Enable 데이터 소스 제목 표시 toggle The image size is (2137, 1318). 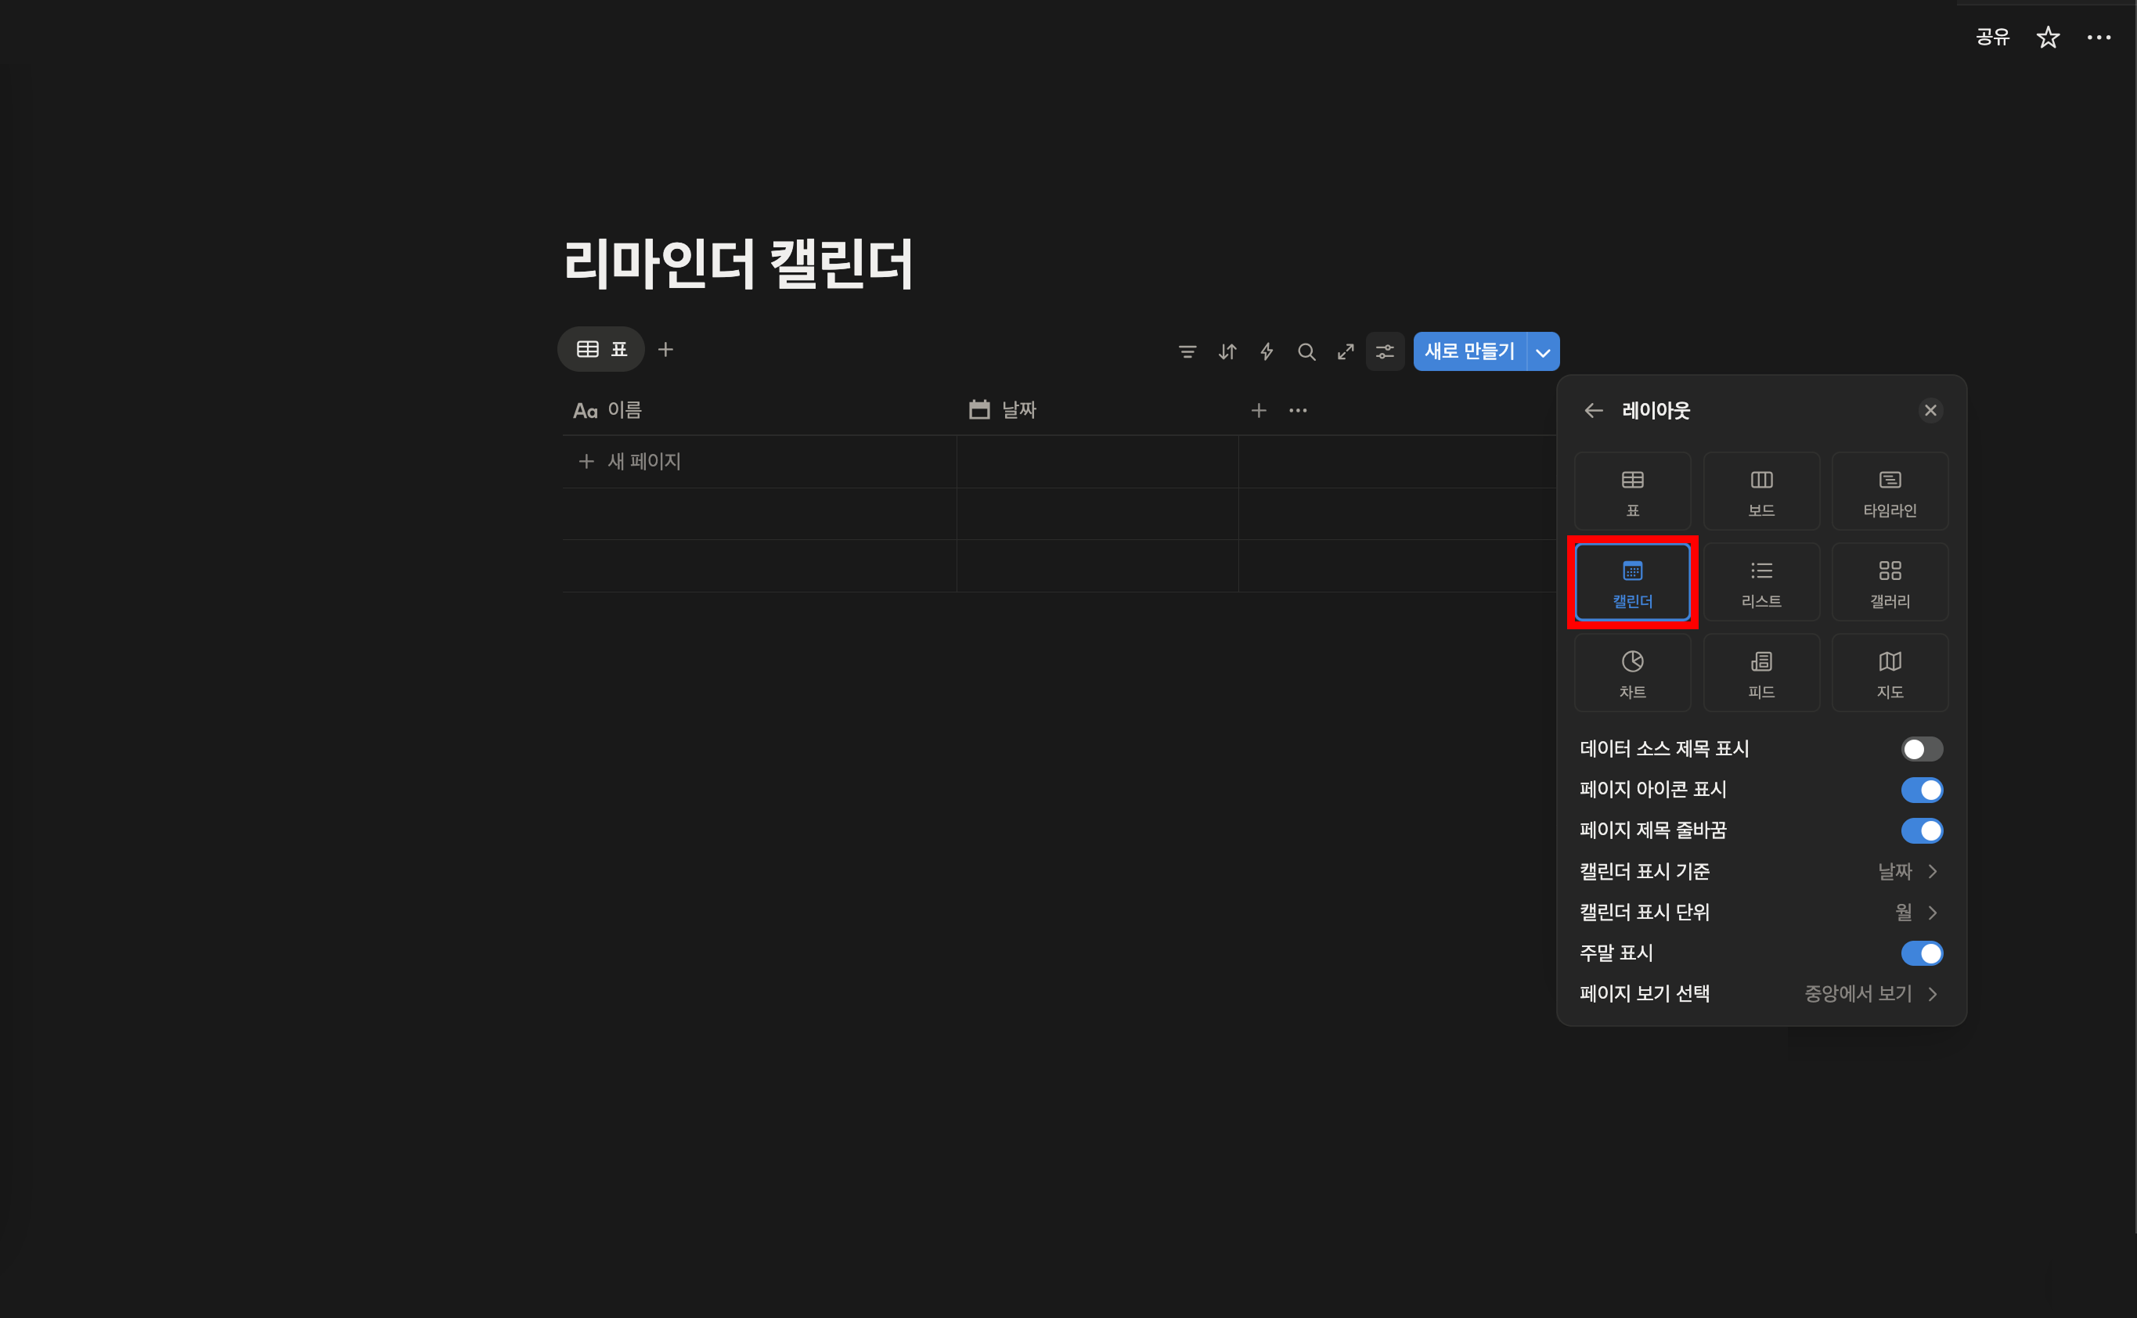click(1921, 749)
